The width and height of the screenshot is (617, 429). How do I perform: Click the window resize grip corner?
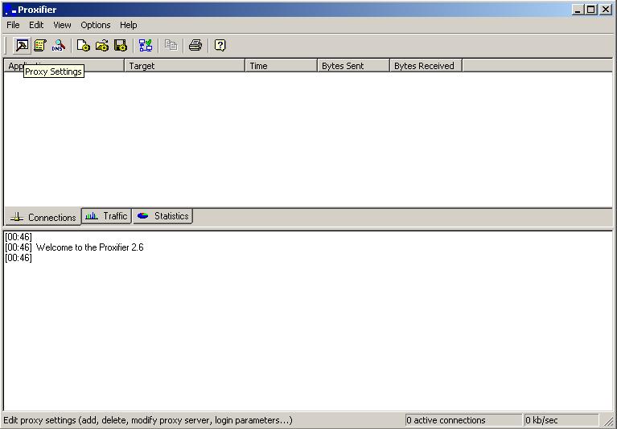click(x=608, y=421)
